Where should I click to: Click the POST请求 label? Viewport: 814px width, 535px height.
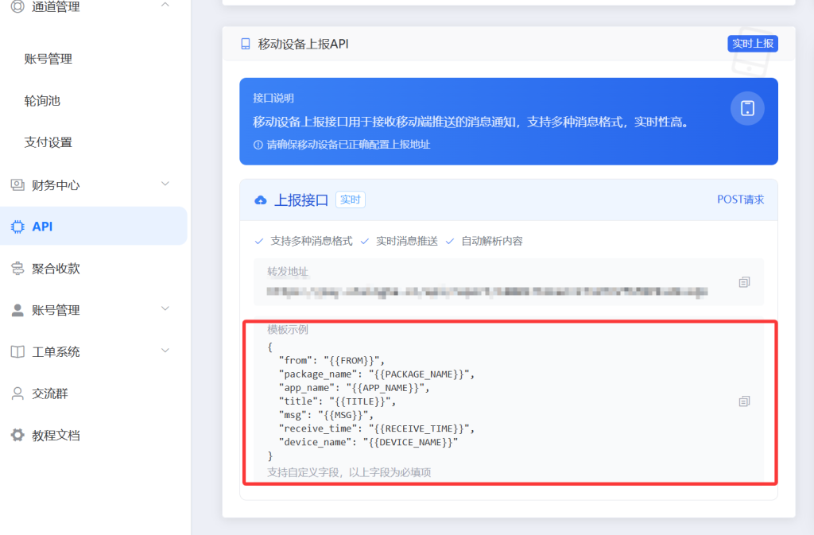coord(740,200)
